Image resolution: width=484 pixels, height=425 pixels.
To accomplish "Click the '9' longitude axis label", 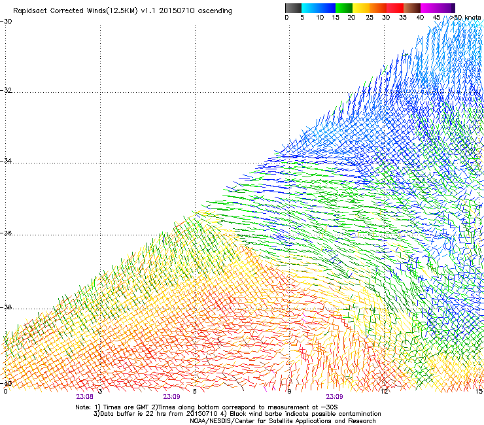I will 289,392.
